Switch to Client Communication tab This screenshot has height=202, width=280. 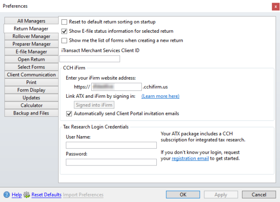pyautogui.click(x=31, y=75)
